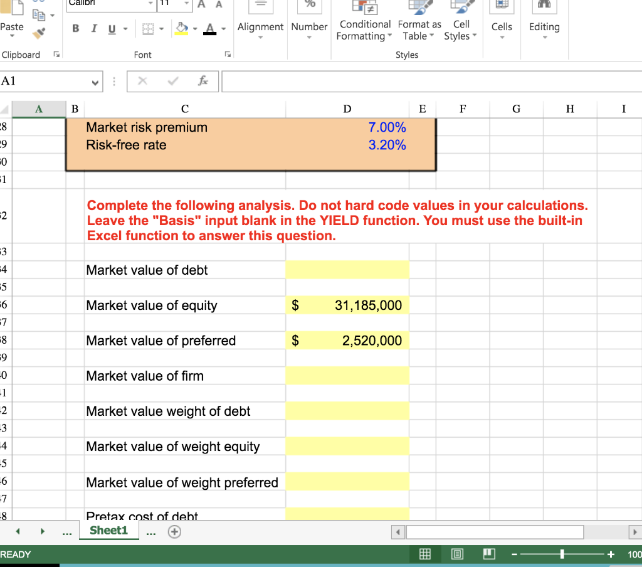The width and height of the screenshot is (642, 567).
Task: Toggle italic formatting
Action: (x=93, y=29)
